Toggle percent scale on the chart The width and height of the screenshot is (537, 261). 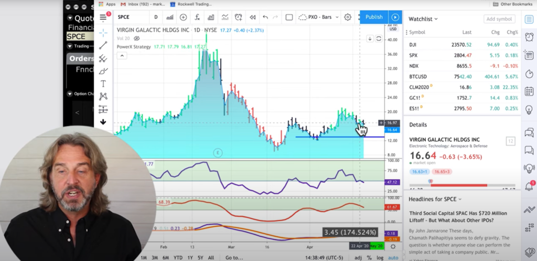[x=369, y=257]
